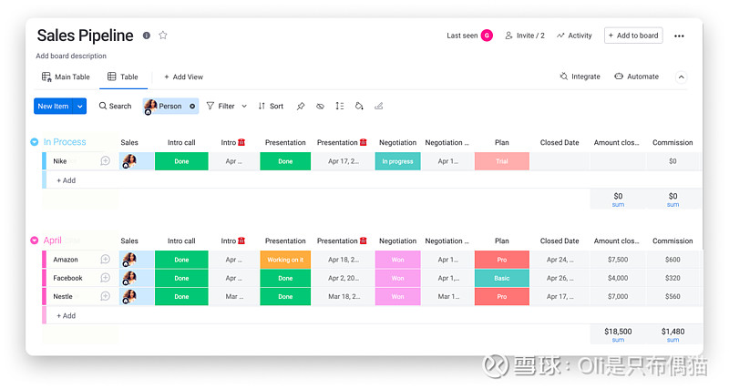Open the three-dot board options menu
Viewport: 729px width, 389px height.
(x=679, y=36)
